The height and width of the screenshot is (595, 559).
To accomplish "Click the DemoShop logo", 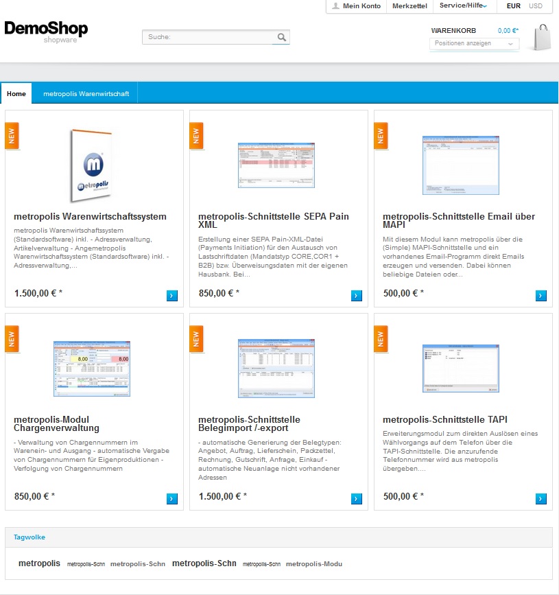I will [46, 31].
